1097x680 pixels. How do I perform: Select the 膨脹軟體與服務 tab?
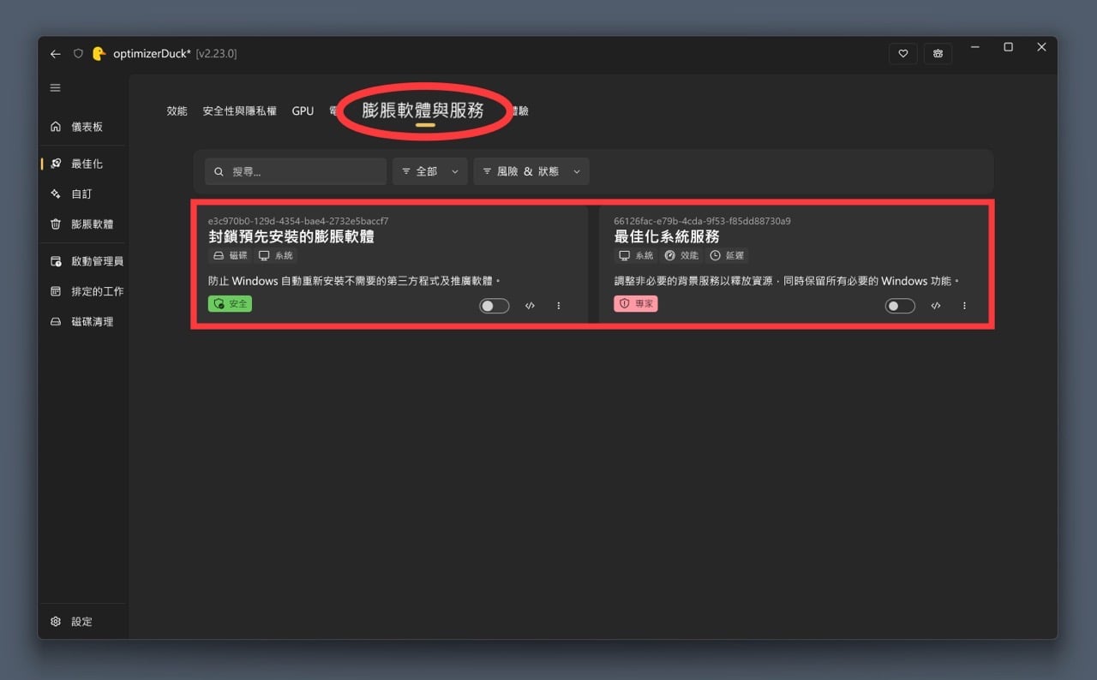[x=423, y=110]
